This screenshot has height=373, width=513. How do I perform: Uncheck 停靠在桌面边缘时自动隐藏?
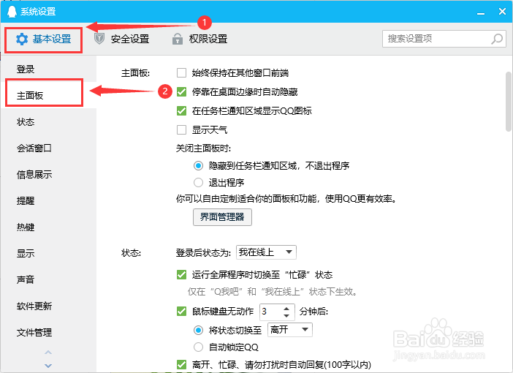(181, 91)
